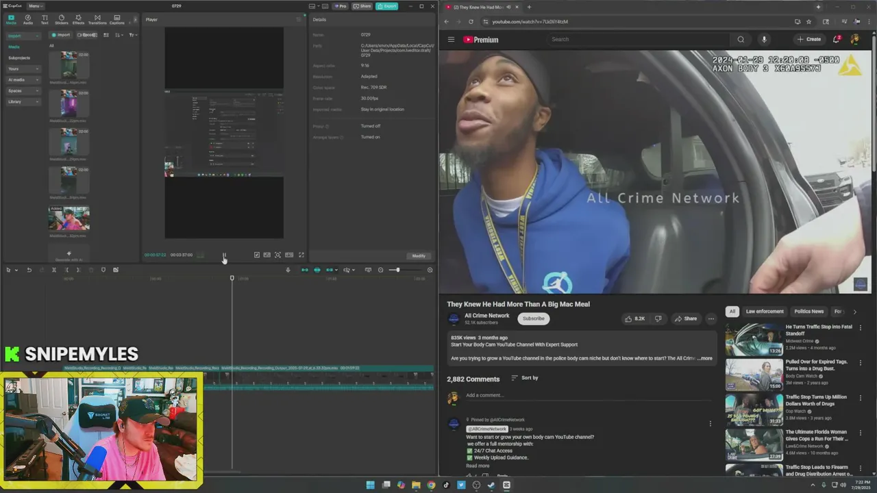The width and height of the screenshot is (877, 493).
Task: Click the Pro button in CapCut
Action: (x=341, y=6)
